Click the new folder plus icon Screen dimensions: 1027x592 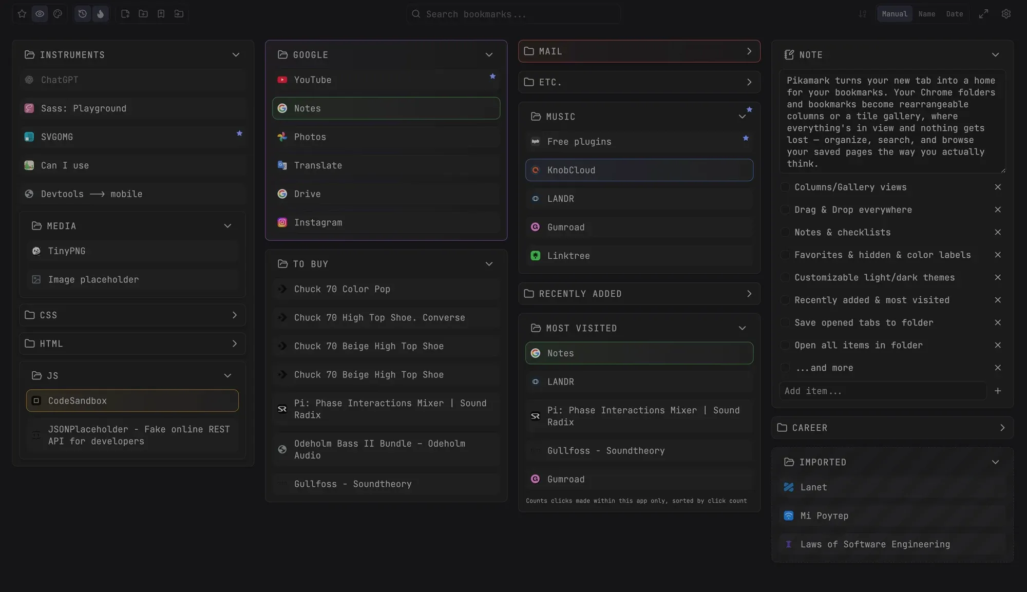(143, 14)
